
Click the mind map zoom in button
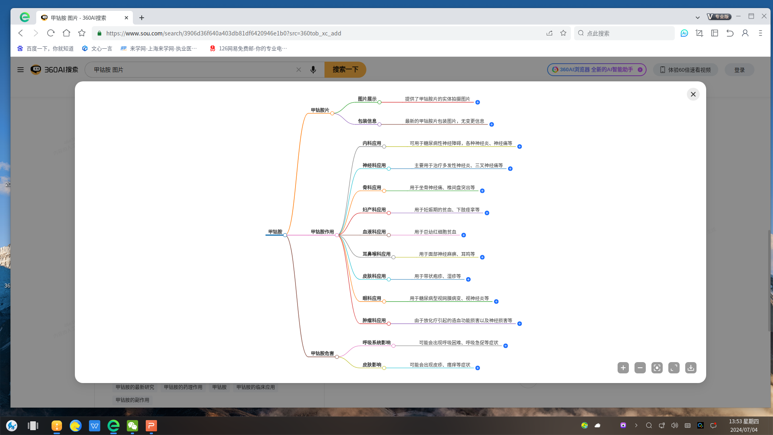tap(623, 368)
